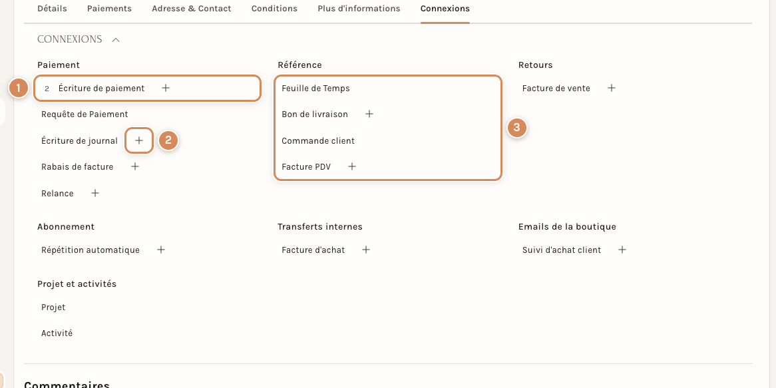This screenshot has width=776, height=388.
Task: Add a Suivi d'achat client
Action: 622,250
